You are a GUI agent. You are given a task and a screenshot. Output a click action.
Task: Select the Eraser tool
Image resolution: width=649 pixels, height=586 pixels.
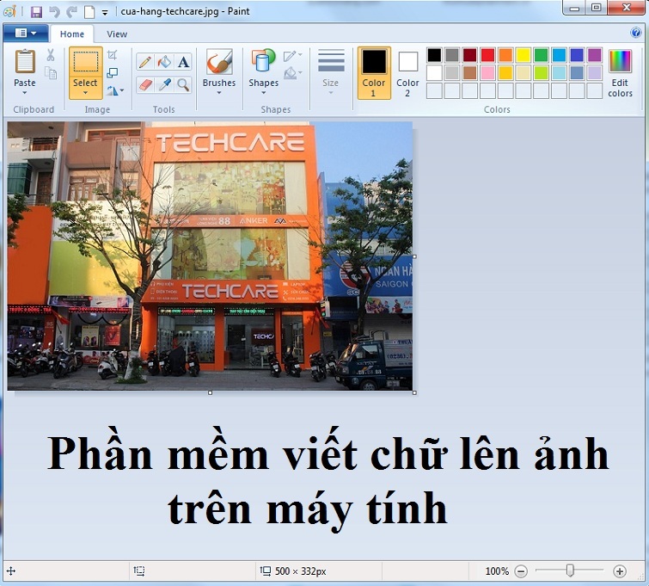pyautogui.click(x=145, y=85)
